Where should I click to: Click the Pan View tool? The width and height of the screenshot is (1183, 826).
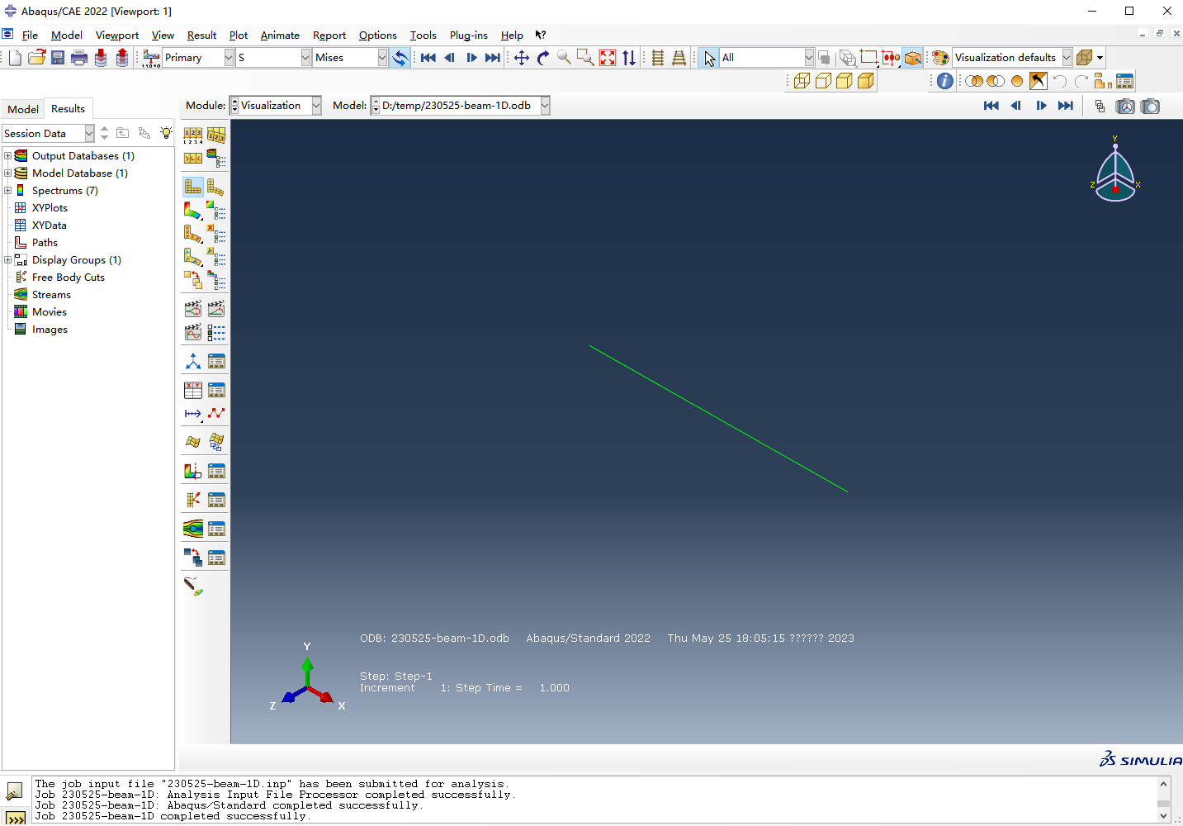click(x=522, y=58)
